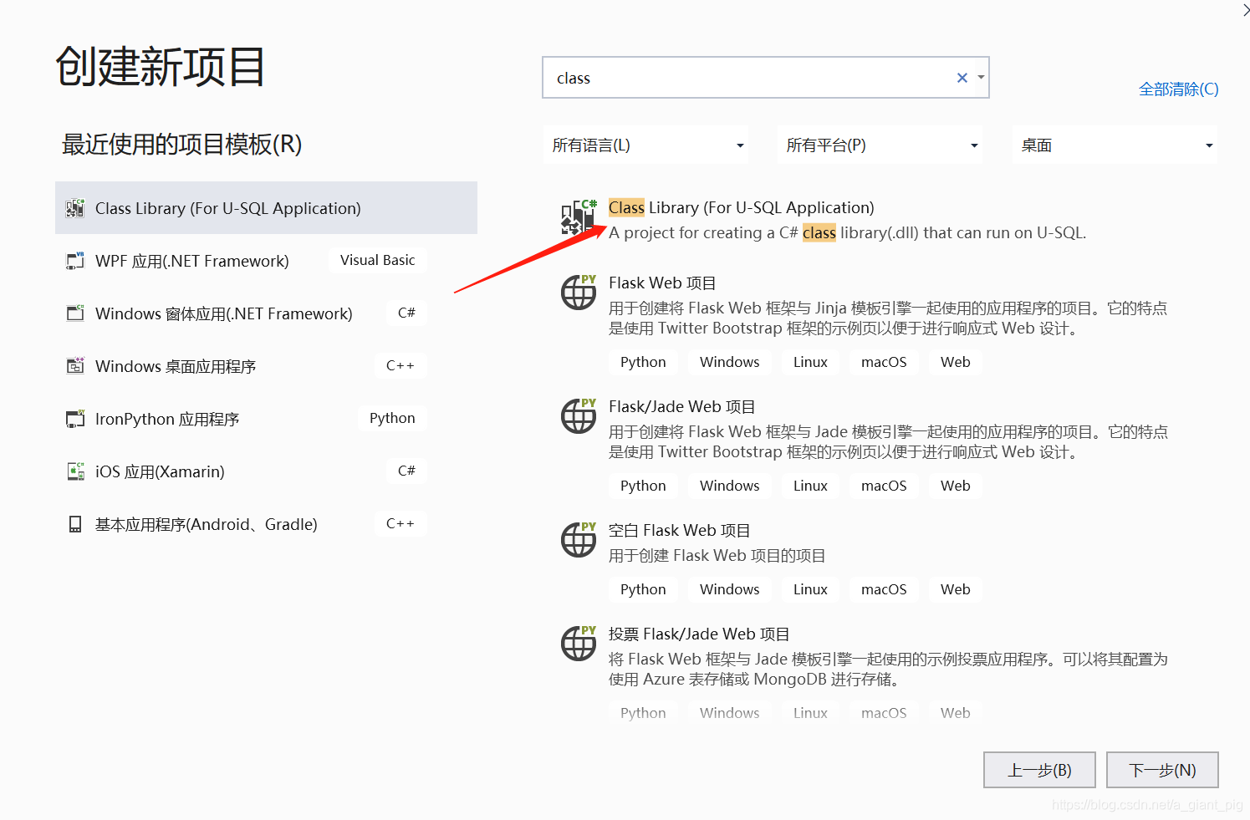
Task: Click the 投票 Flask/Jade Web 项目 icon
Action: tap(579, 644)
